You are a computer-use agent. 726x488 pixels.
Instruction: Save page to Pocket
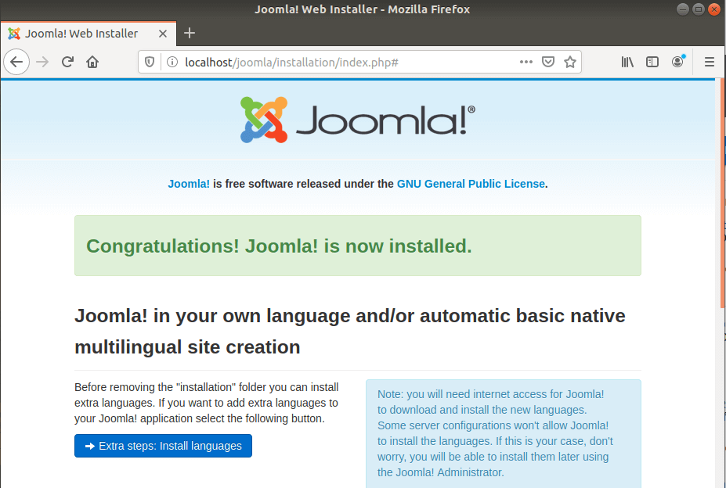pos(548,62)
